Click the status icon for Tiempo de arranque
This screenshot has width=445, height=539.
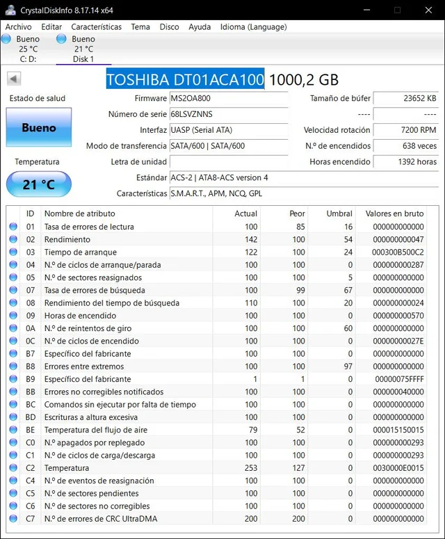[13, 252]
